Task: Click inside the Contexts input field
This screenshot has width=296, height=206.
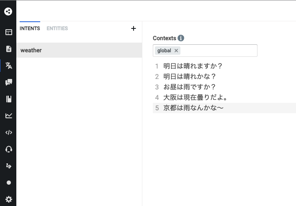Action: (218, 51)
